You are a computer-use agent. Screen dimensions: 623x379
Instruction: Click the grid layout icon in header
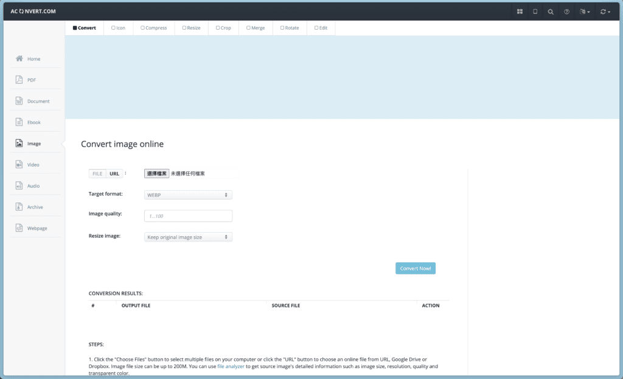[520, 12]
